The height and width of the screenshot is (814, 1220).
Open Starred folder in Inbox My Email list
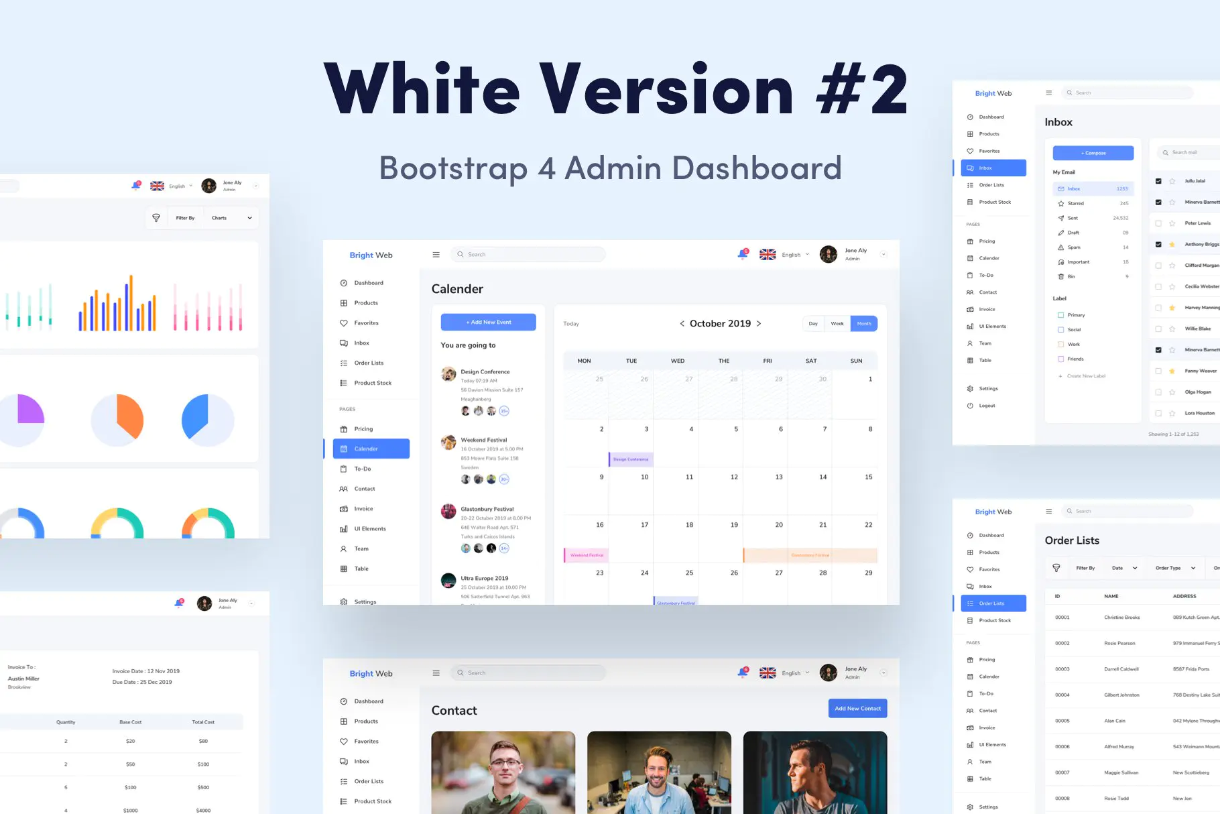(x=1093, y=203)
